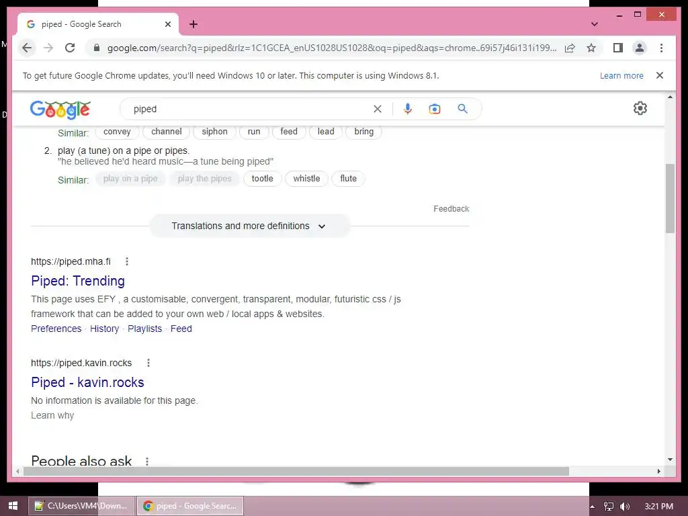The height and width of the screenshot is (516, 688).
Task: Select the synonym chip lead
Action: (x=326, y=132)
